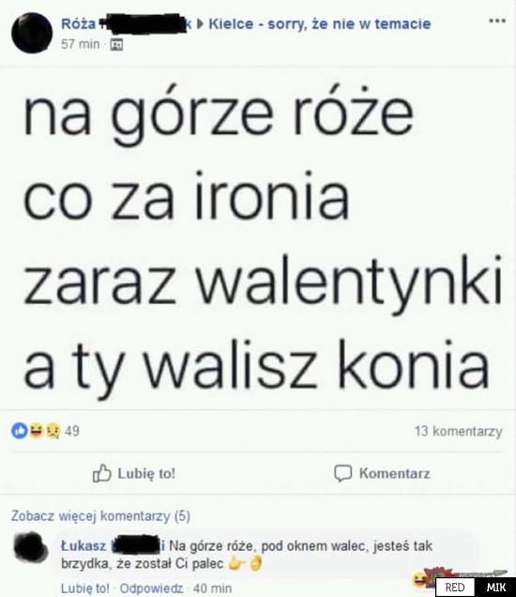
Task: Open the Róża author name link
Action: [x=128, y=24]
